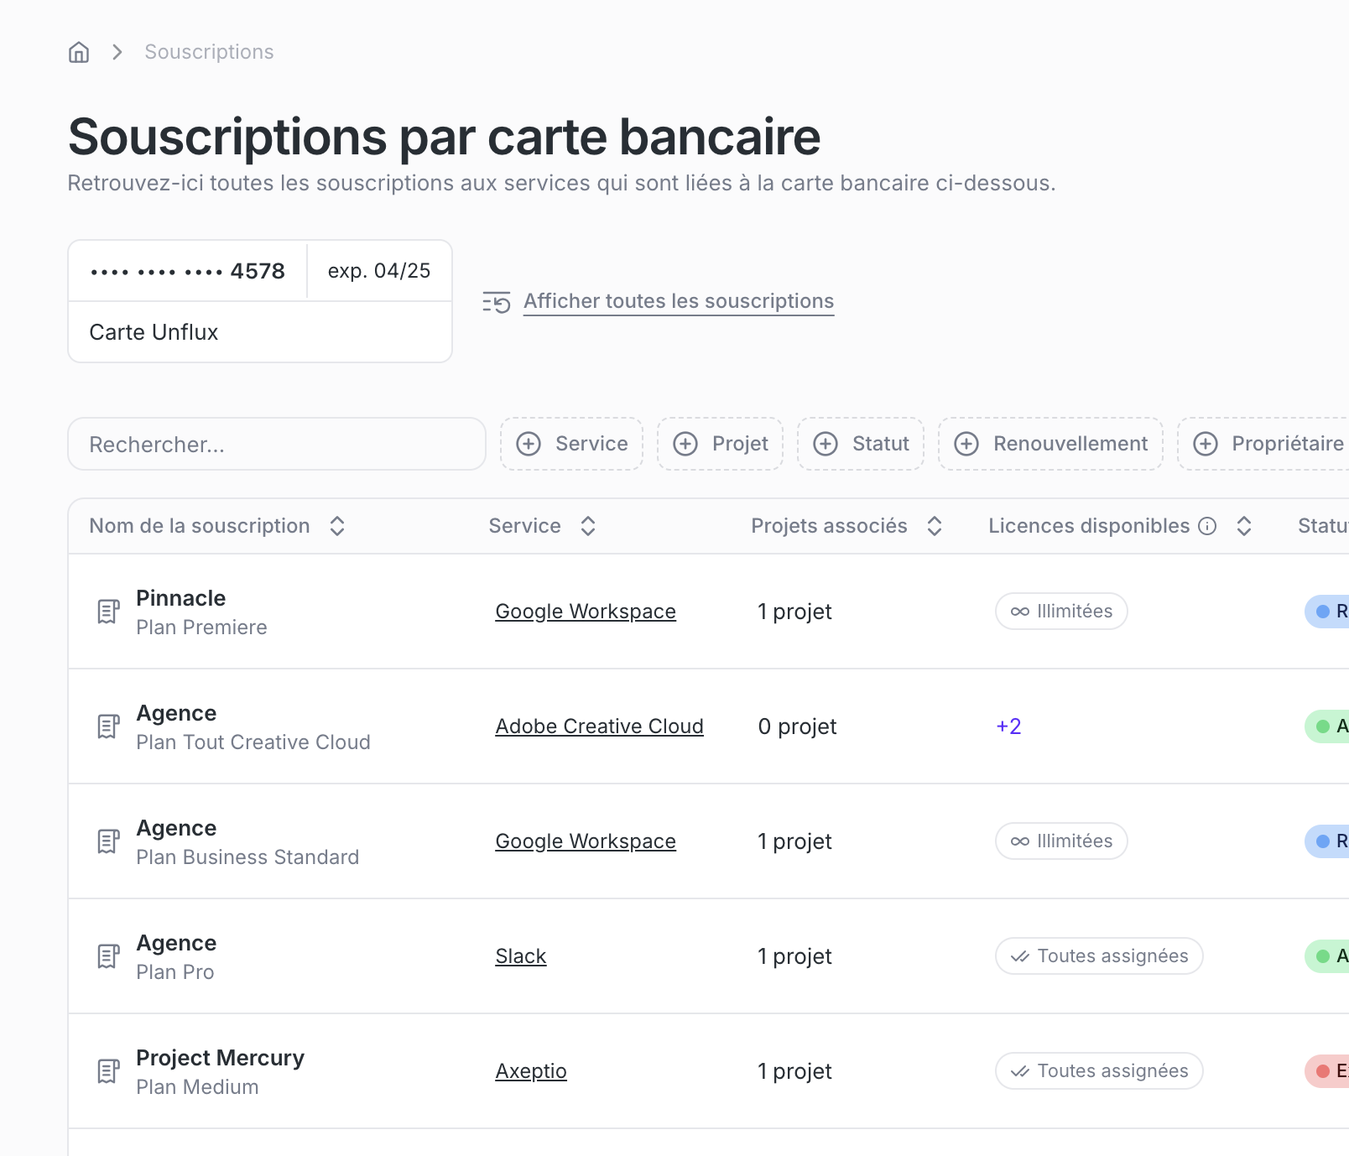The width and height of the screenshot is (1349, 1156).
Task: Open Afficher toutes les souscriptions link
Action: (x=679, y=301)
